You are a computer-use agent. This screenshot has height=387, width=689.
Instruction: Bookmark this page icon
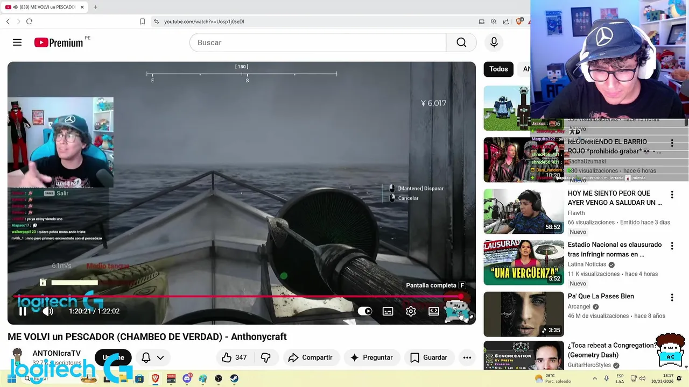[x=142, y=21]
